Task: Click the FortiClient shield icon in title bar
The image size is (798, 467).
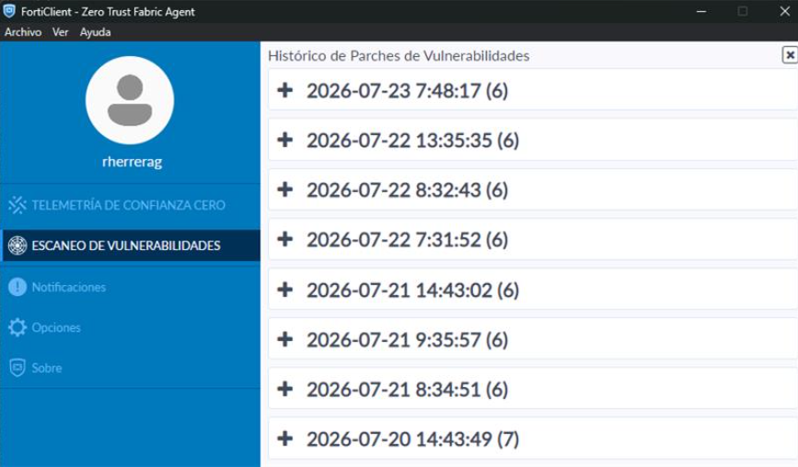Action: [9, 11]
